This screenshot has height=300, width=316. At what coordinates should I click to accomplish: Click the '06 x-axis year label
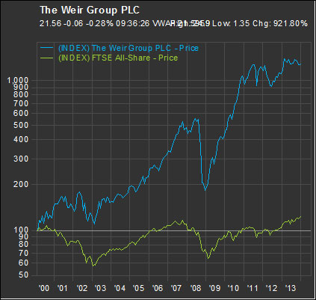[158, 289]
